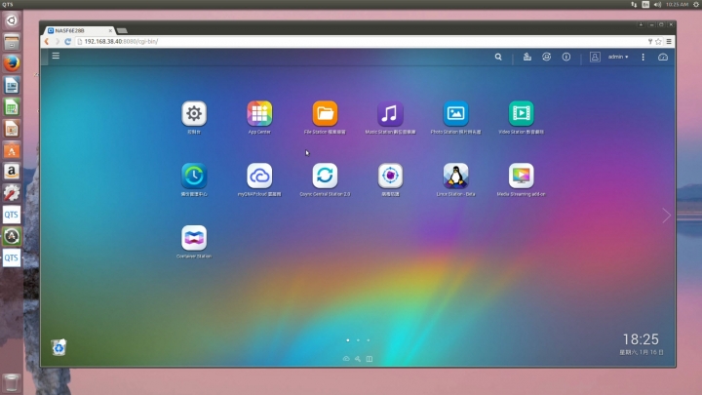Reload the browser page

[x=67, y=41]
